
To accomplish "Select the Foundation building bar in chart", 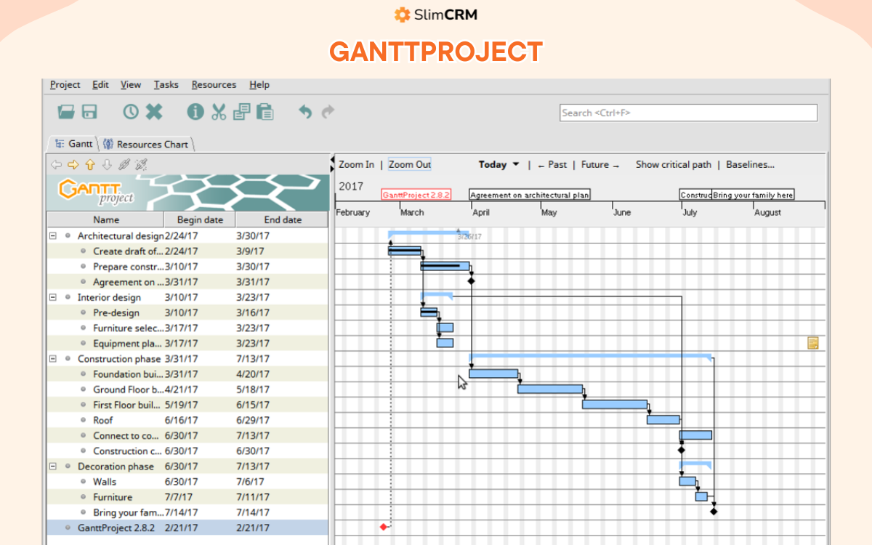I will 493,374.
